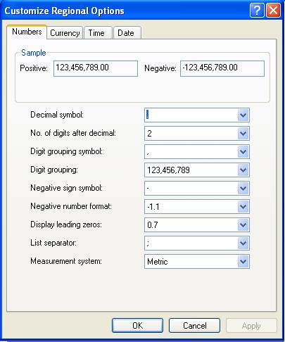Click the Negative number format label

(x=71, y=206)
